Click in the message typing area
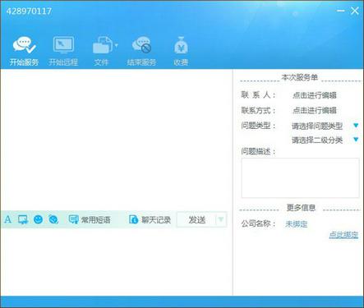 point(116,261)
